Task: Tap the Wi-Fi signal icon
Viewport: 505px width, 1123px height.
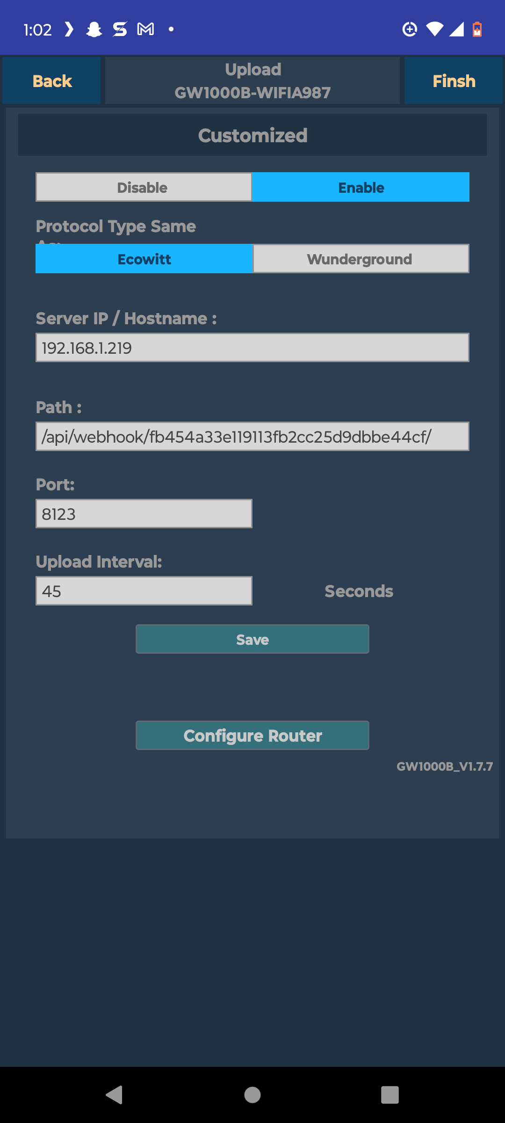Action: click(x=434, y=29)
